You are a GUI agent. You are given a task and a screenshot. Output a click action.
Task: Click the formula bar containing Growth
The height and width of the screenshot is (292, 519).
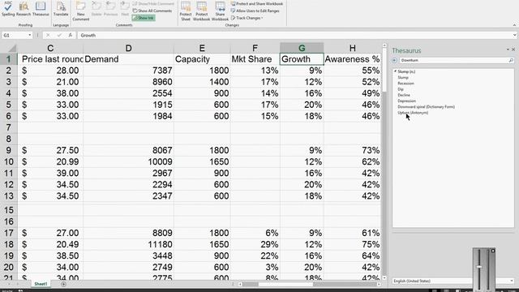pyautogui.click(x=294, y=35)
